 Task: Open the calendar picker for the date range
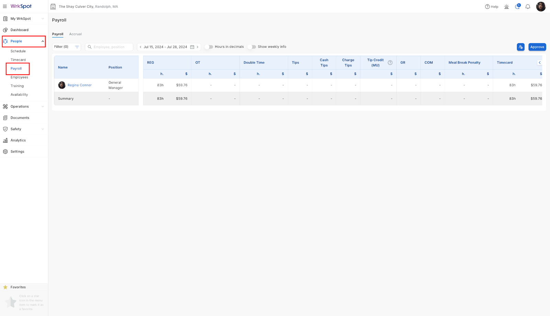pyautogui.click(x=192, y=47)
